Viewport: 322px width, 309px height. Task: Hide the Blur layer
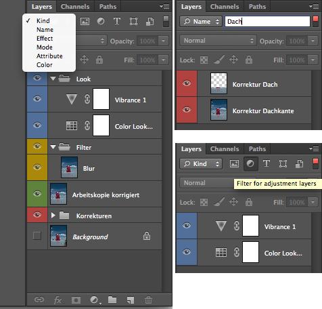[37, 167]
